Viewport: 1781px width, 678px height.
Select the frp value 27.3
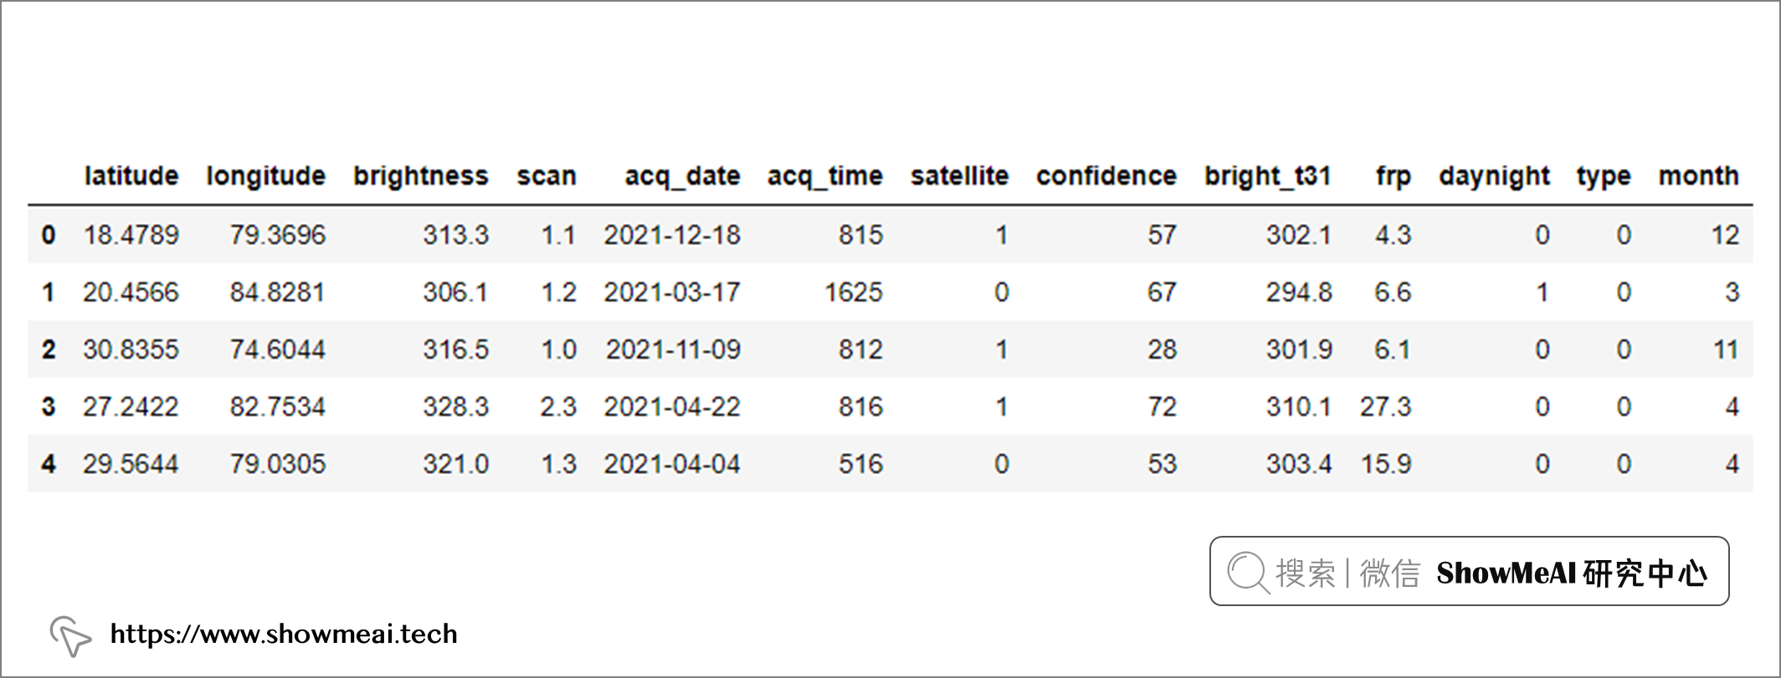tap(1385, 407)
